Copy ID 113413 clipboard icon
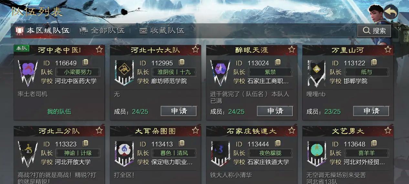This screenshot has height=184, width=409. point(182,144)
